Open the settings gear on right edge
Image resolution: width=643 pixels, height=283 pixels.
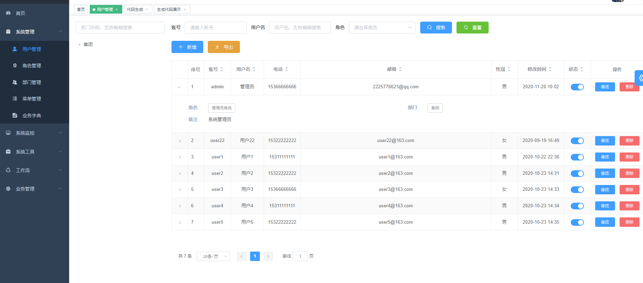[x=640, y=78]
